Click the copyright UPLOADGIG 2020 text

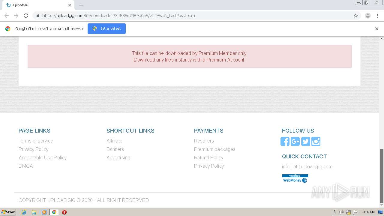[84, 200]
